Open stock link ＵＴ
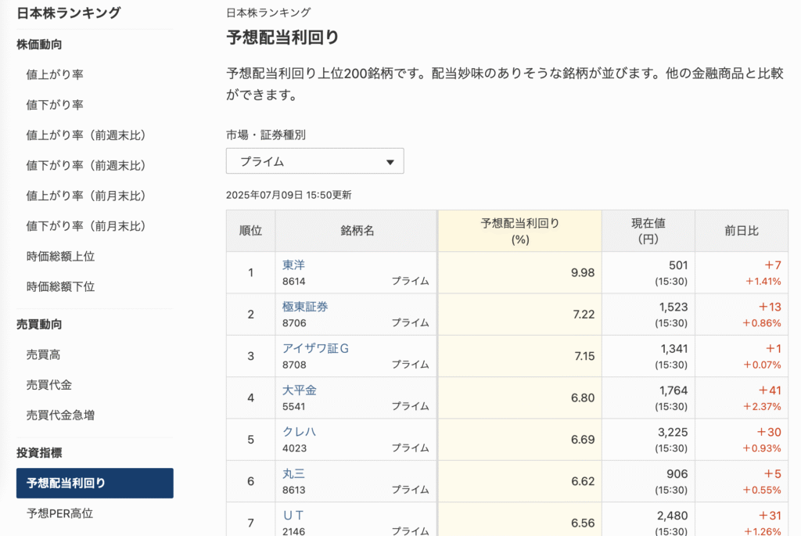The image size is (801, 536). pyautogui.click(x=293, y=516)
